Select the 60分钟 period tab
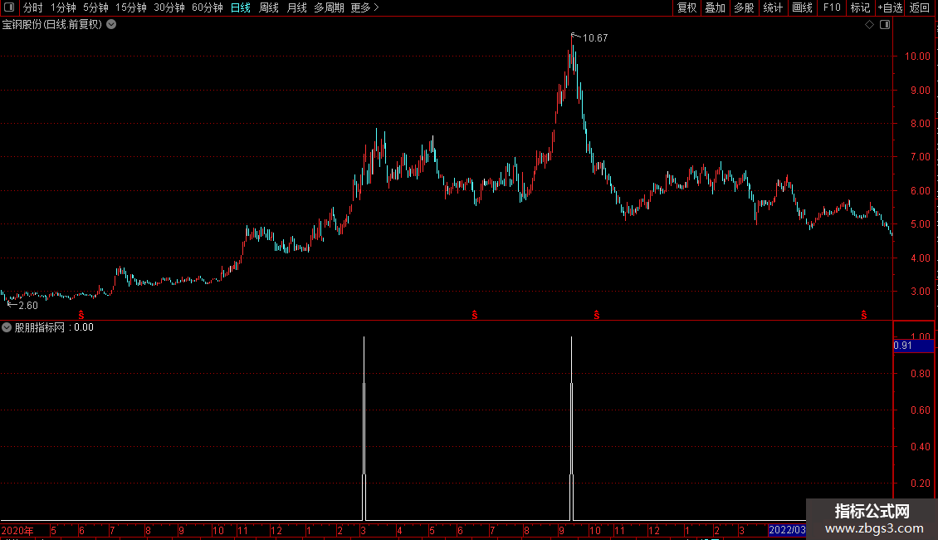Image resolution: width=938 pixels, height=540 pixels. (207, 7)
